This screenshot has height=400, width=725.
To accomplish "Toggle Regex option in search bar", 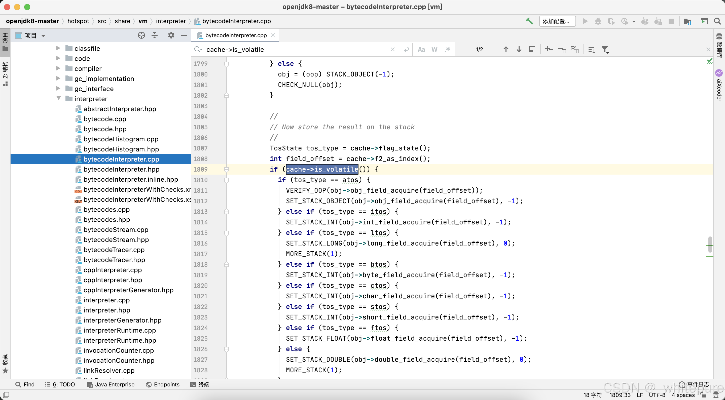I will pyautogui.click(x=447, y=50).
